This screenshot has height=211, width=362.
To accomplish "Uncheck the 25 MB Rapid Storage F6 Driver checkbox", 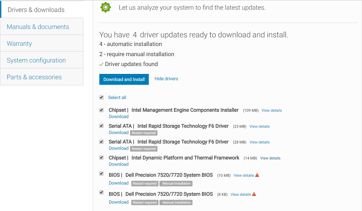I will (x=101, y=126).
